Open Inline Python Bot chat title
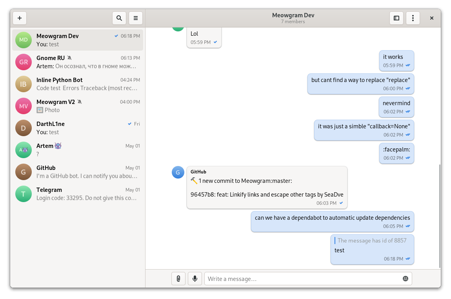The height and width of the screenshot is (299, 451). 59,80
